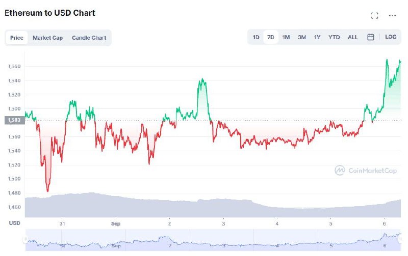Image resolution: width=408 pixels, height=256 pixels.
Task: Grab the left range slider handle
Action: tap(25, 239)
